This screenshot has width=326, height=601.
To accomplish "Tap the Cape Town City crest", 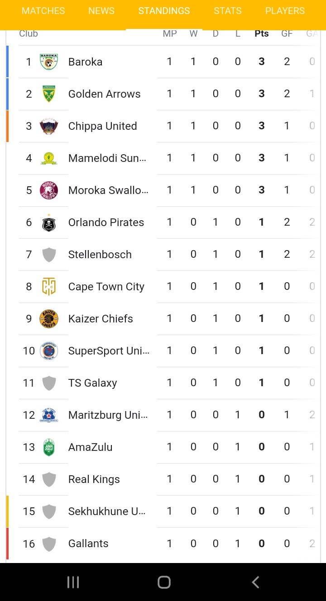I will [x=49, y=287].
